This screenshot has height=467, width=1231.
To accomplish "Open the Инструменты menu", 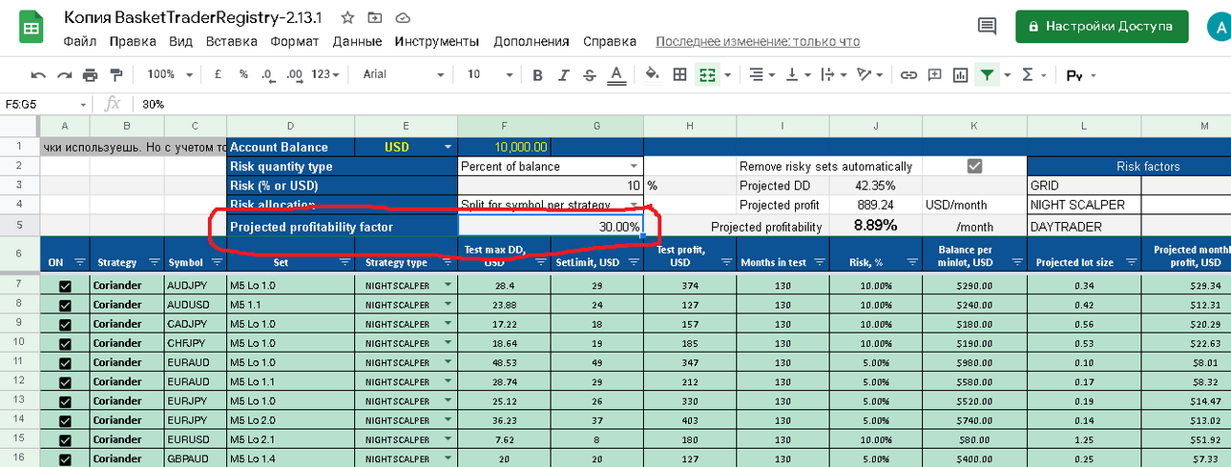I will [x=436, y=41].
